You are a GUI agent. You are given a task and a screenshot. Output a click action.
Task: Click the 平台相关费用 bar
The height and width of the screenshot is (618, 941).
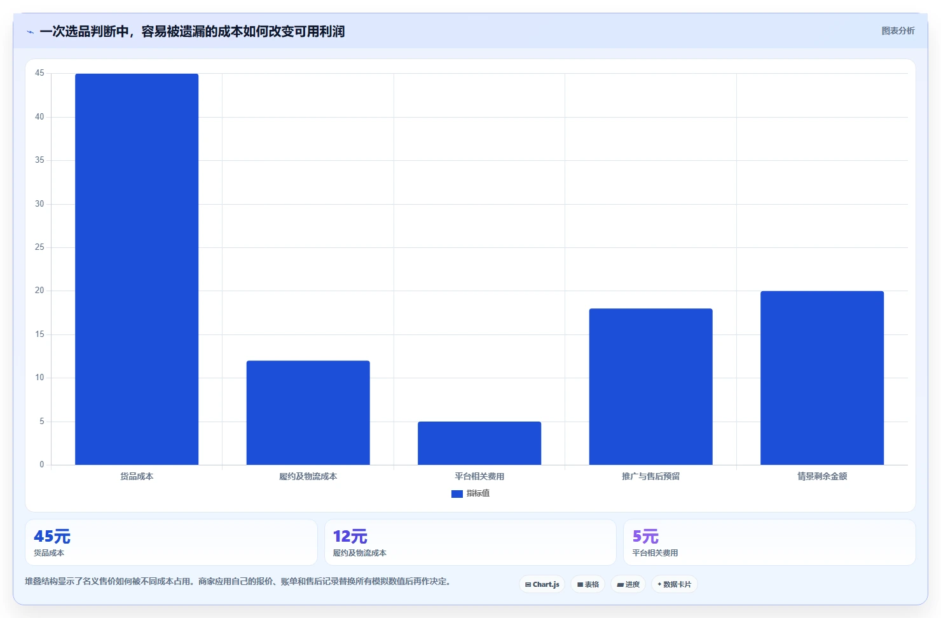[x=479, y=443]
